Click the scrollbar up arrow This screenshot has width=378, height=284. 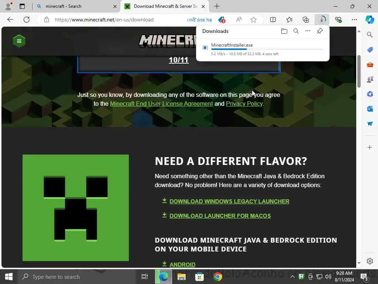(x=359, y=31)
